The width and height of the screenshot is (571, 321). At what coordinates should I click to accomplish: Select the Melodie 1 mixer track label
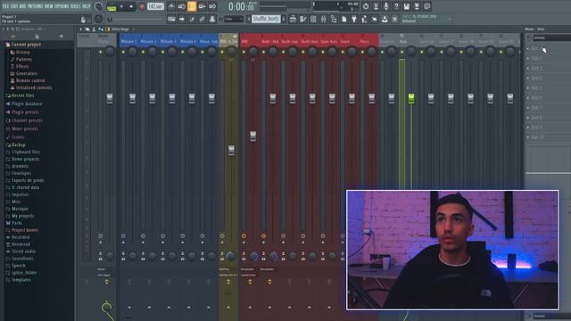coord(128,42)
